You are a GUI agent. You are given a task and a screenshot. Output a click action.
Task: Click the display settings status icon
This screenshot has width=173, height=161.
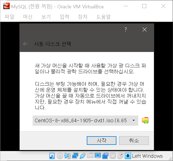(x=98, y=156)
